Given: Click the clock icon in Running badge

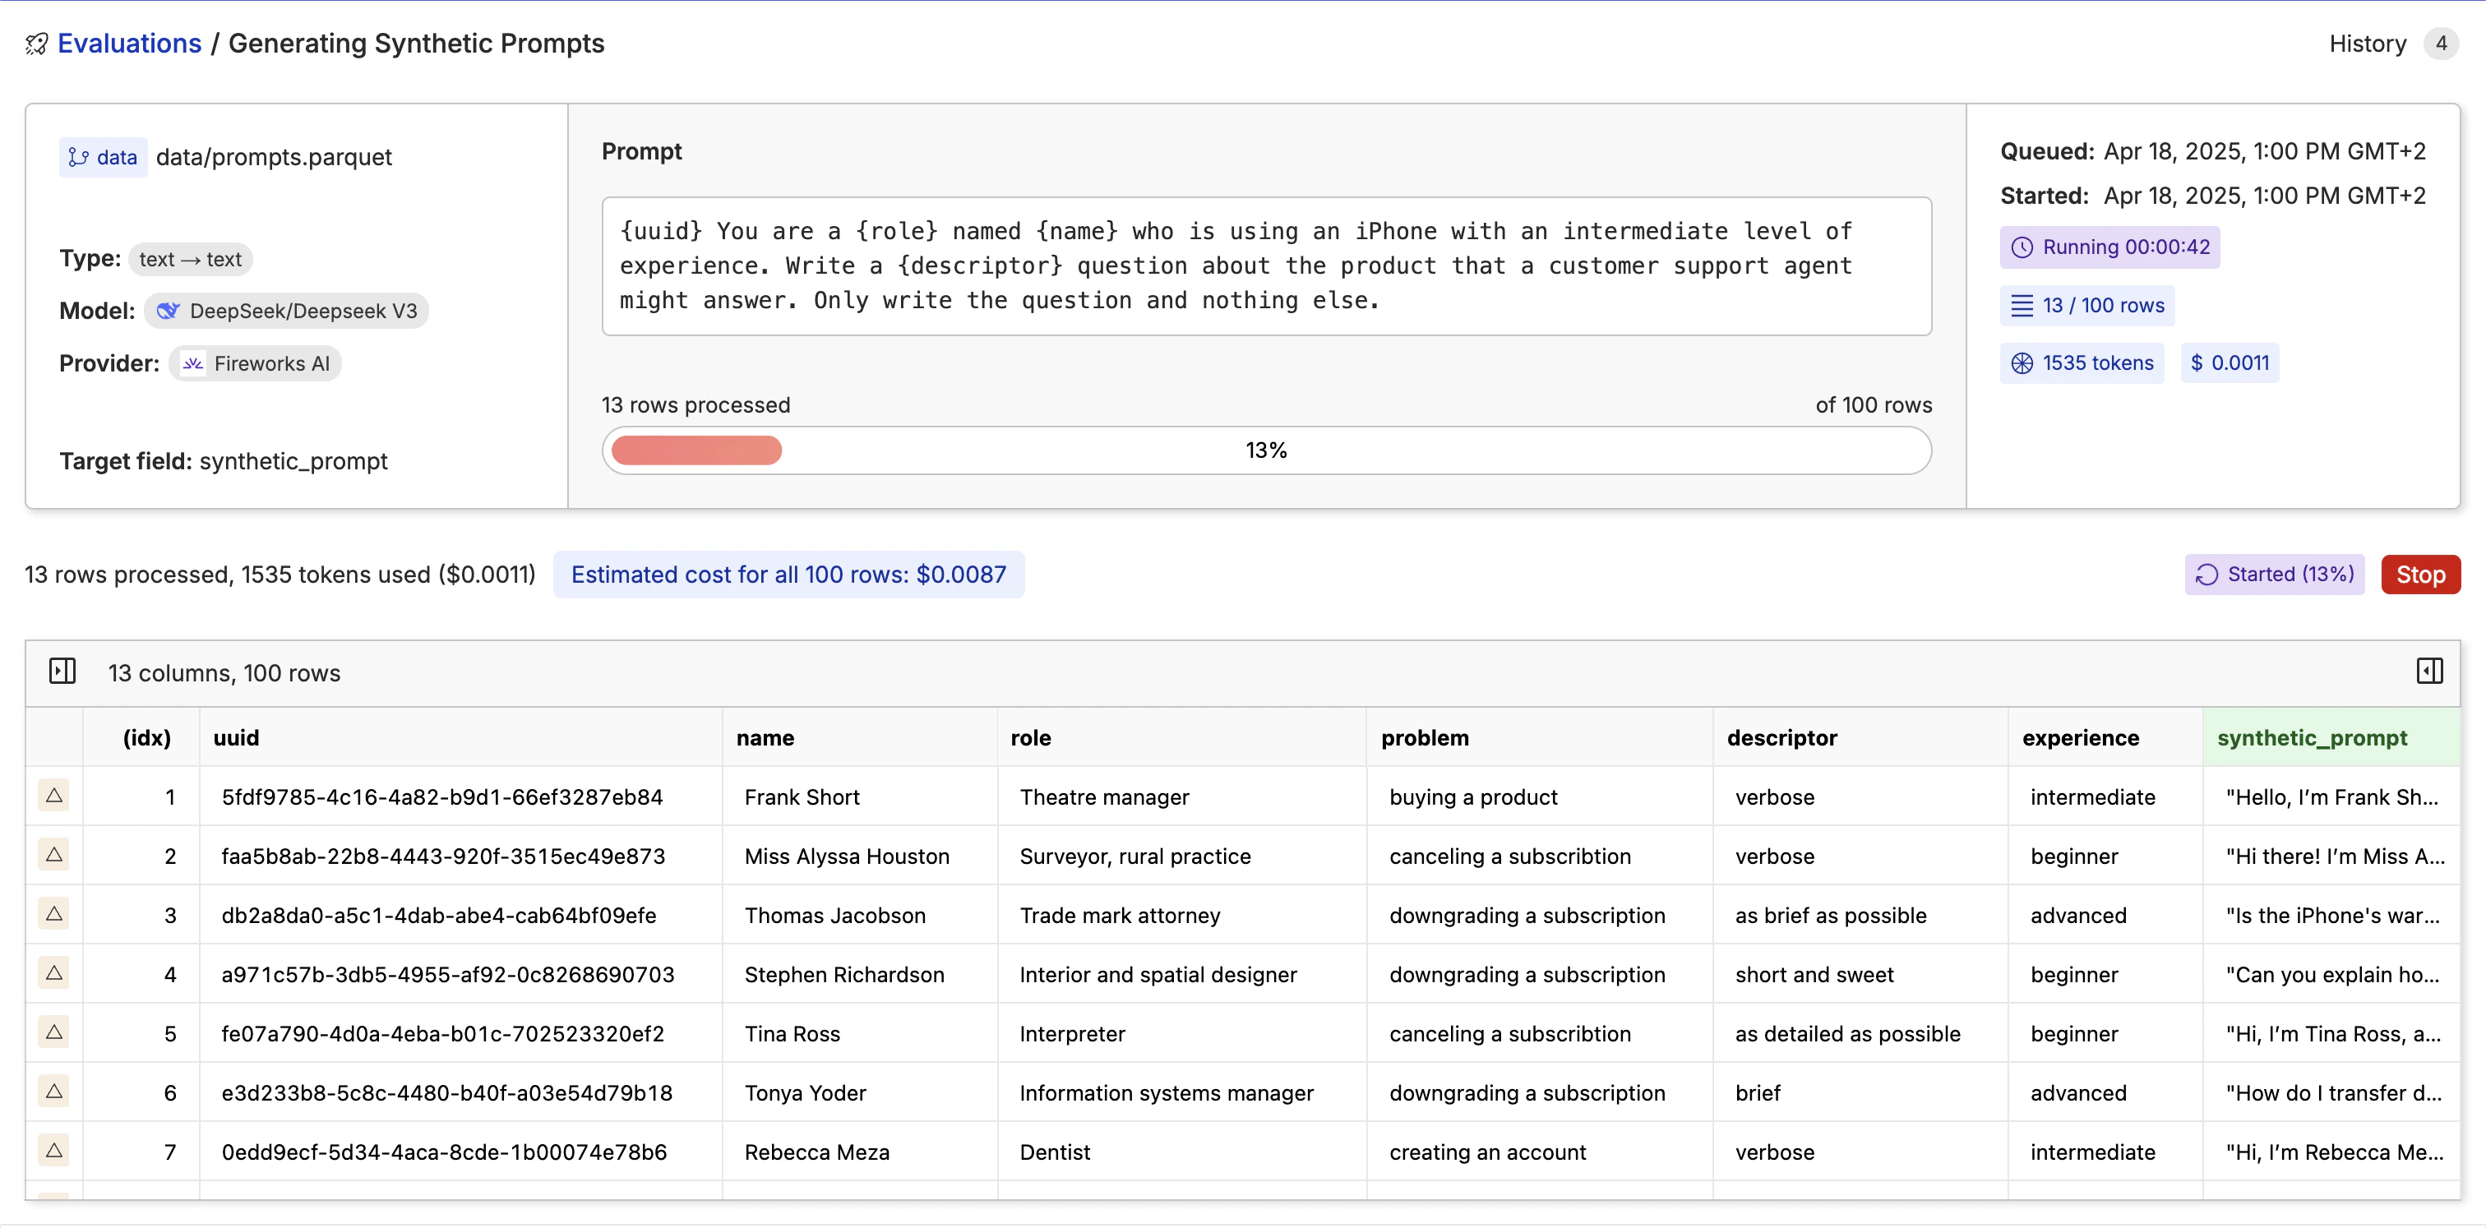Looking at the screenshot, I should (2022, 247).
